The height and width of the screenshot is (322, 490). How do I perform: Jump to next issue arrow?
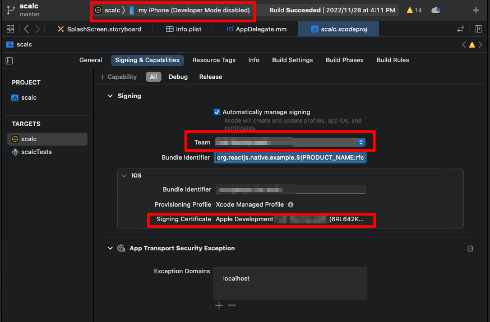click(480, 45)
